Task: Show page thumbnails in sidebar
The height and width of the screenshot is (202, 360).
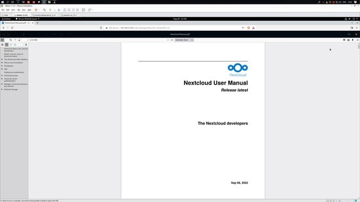Action: pyautogui.click(x=2, y=45)
